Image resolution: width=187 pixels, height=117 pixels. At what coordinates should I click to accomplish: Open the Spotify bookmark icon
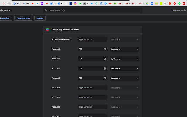(x=179, y=4)
